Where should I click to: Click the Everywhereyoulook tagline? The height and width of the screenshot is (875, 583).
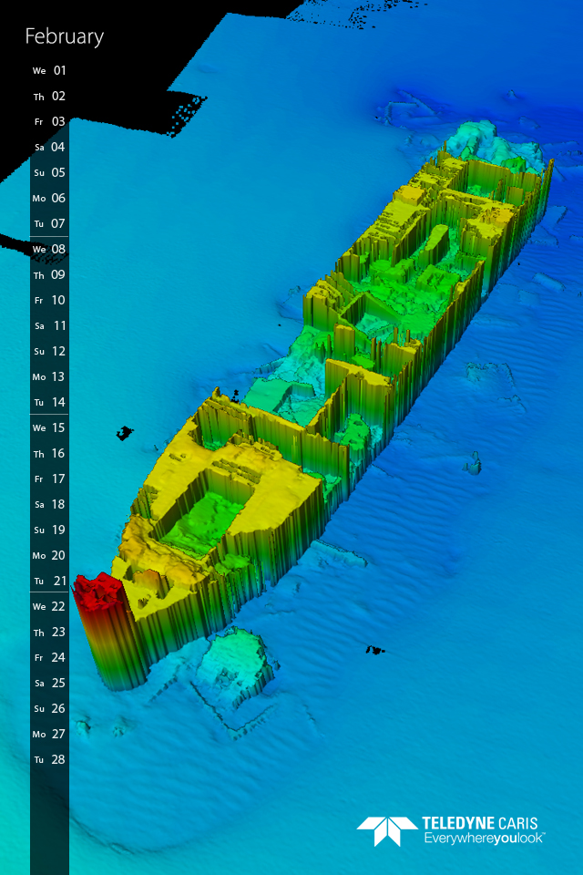[485, 839]
